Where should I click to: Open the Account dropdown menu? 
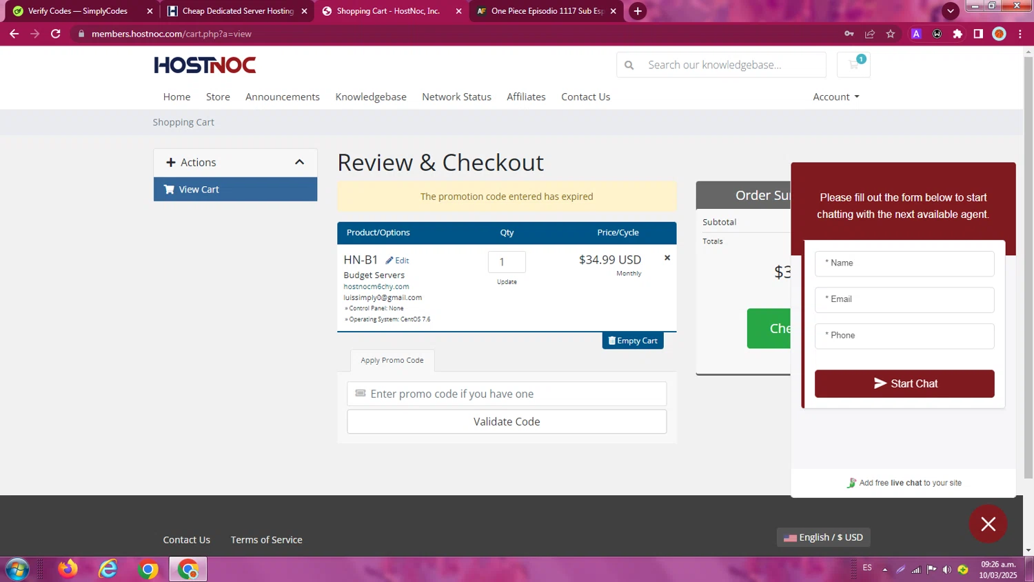[836, 97]
